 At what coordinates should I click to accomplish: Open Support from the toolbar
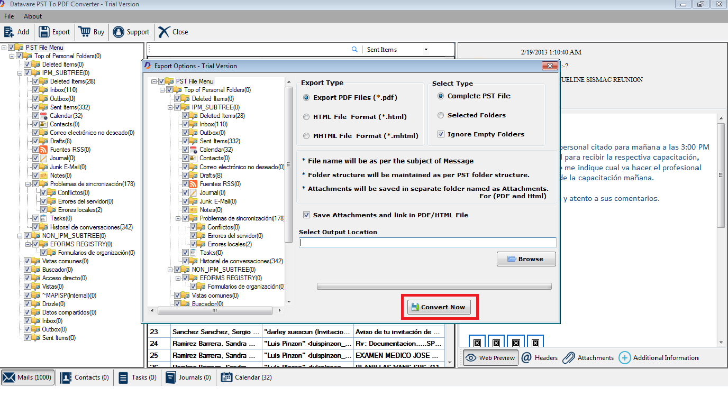tap(131, 32)
